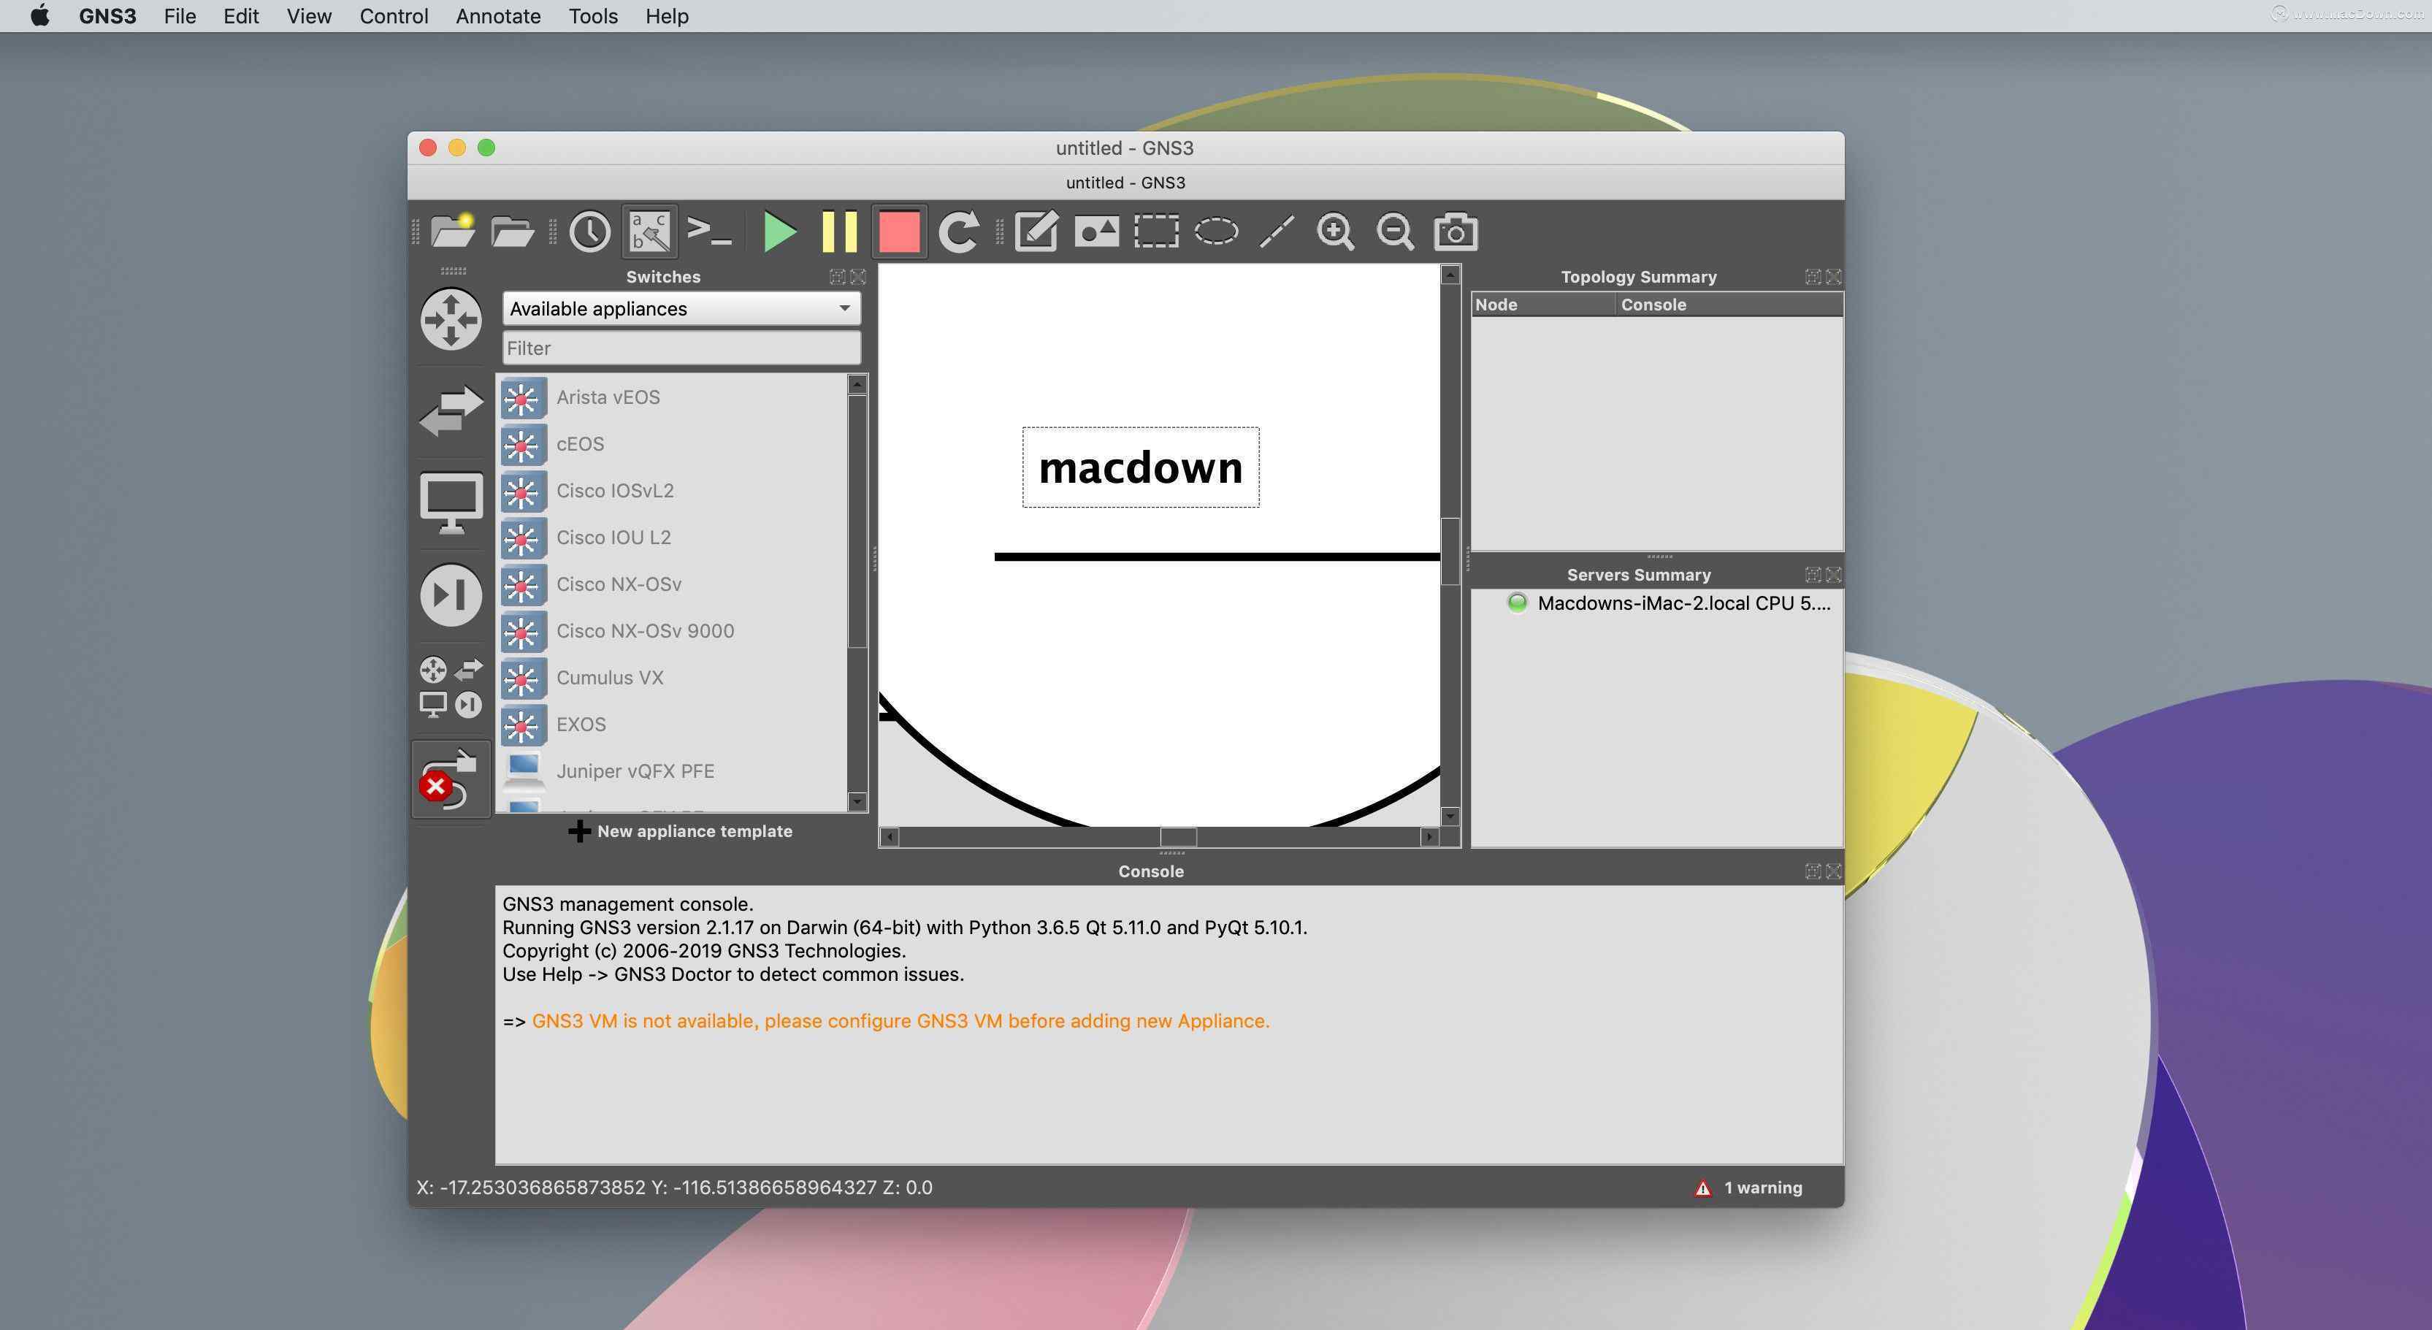
Task: Close the Switches panel
Action: [858, 277]
